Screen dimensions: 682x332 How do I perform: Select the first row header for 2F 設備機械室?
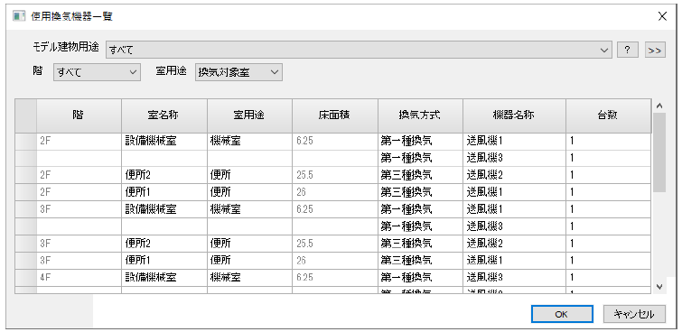click(25, 142)
